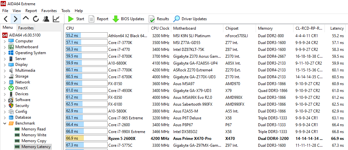Expand the Computer tree node
The height and width of the screenshot is (150, 348).
click(x=5, y=41)
